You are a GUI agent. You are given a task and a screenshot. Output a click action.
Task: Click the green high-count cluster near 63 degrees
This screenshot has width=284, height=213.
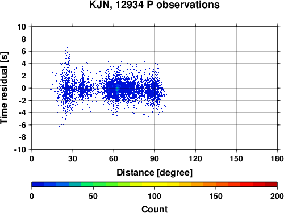(118, 89)
